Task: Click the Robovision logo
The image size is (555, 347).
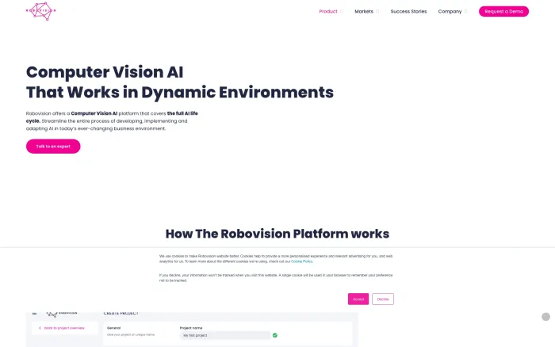Action: pos(40,11)
